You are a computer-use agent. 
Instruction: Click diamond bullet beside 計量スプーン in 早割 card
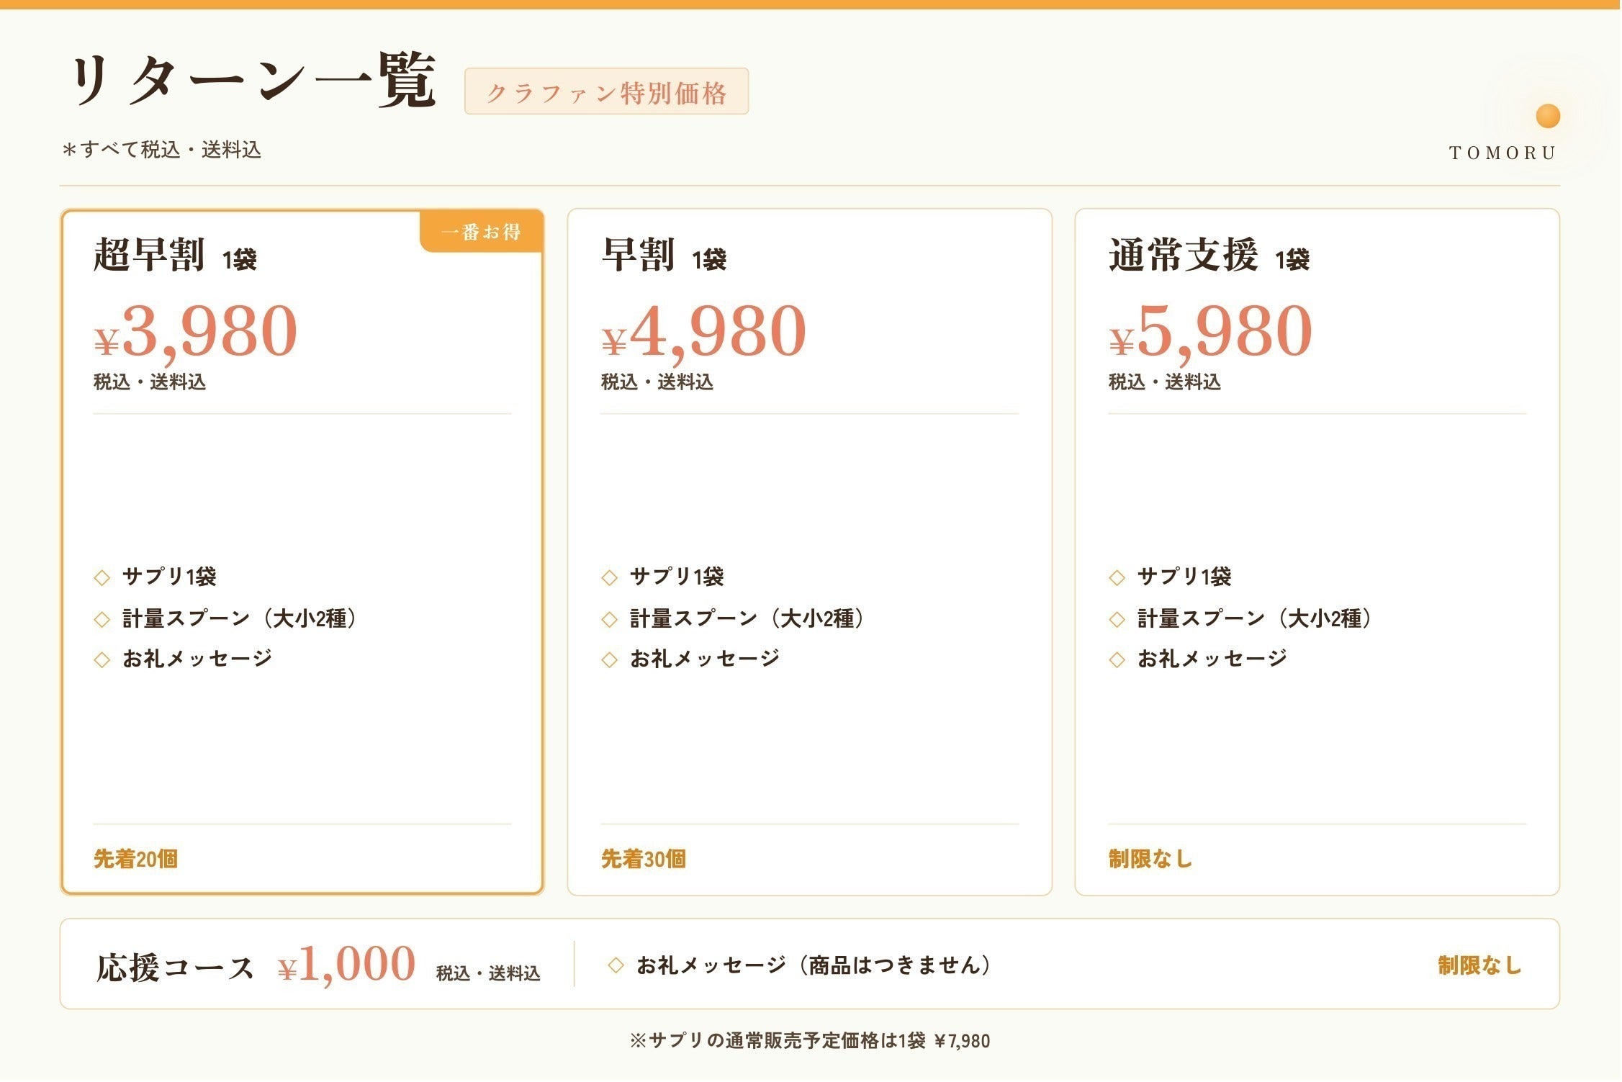[610, 620]
